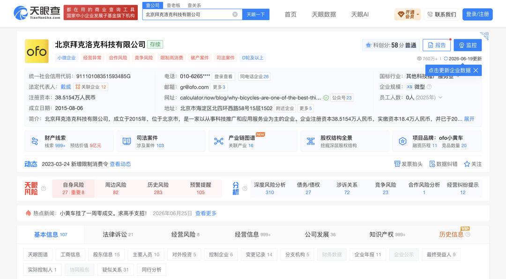The height and width of the screenshot is (279, 506).
Task: Expand the company 简介 with 展开
Action: coord(469,119)
